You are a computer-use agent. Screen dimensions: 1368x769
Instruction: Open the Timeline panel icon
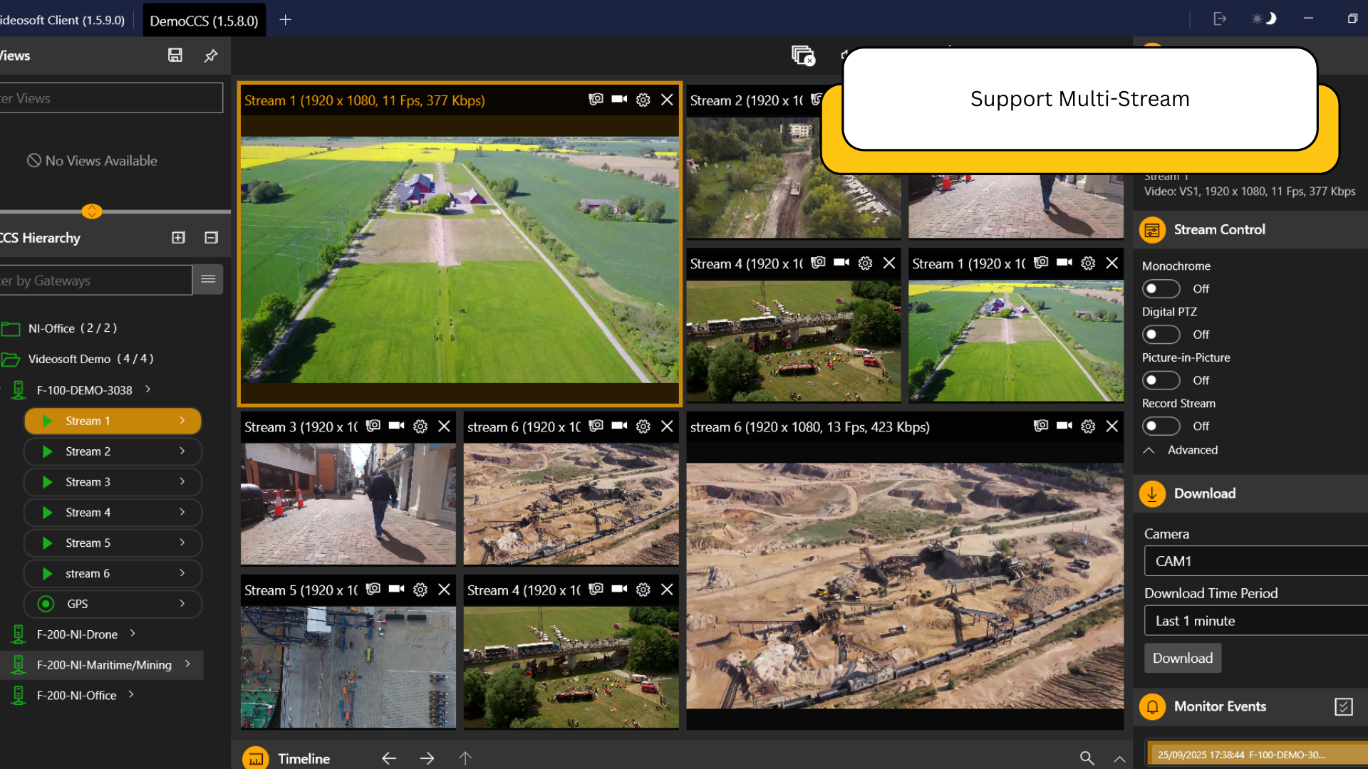(x=255, y=758)
